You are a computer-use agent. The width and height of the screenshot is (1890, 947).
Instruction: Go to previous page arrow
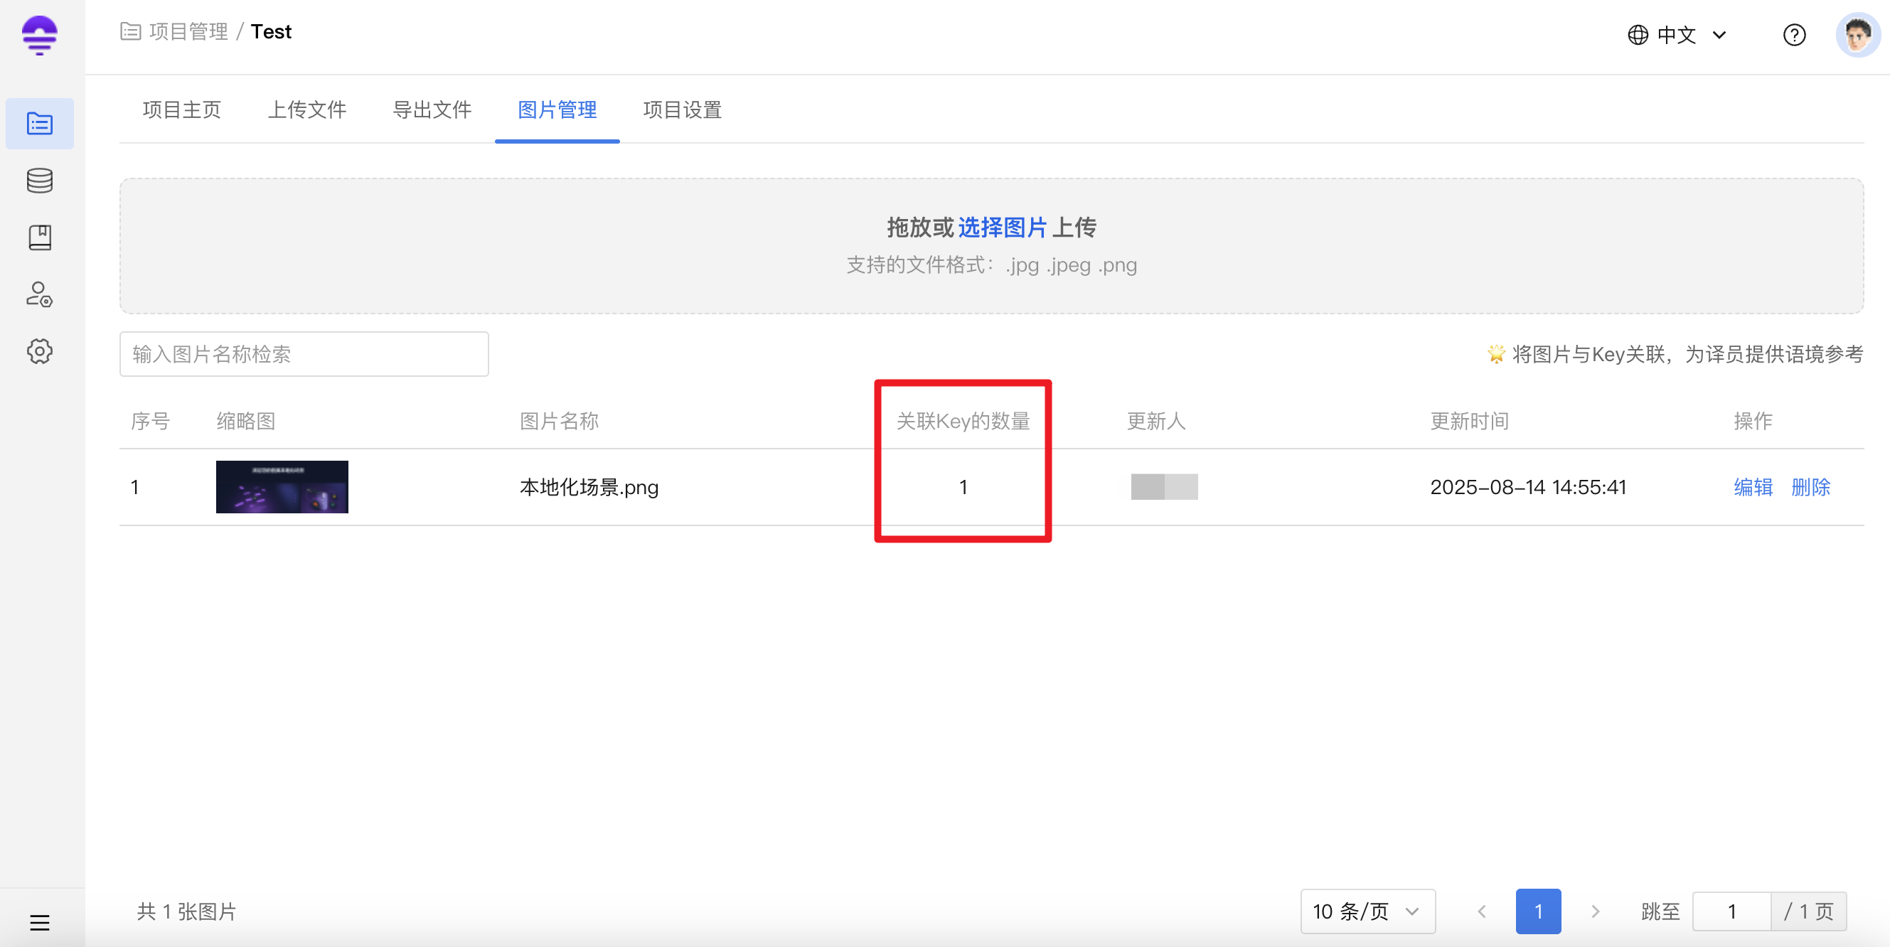click(x=1481, y=911)
